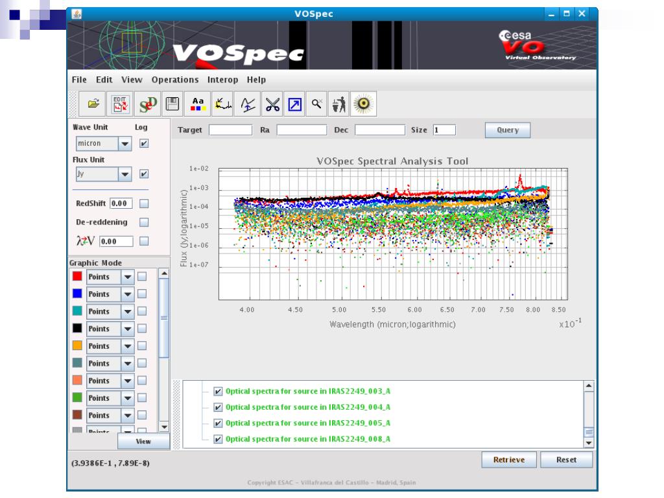Enable the De-reddening checkbox

144,222
